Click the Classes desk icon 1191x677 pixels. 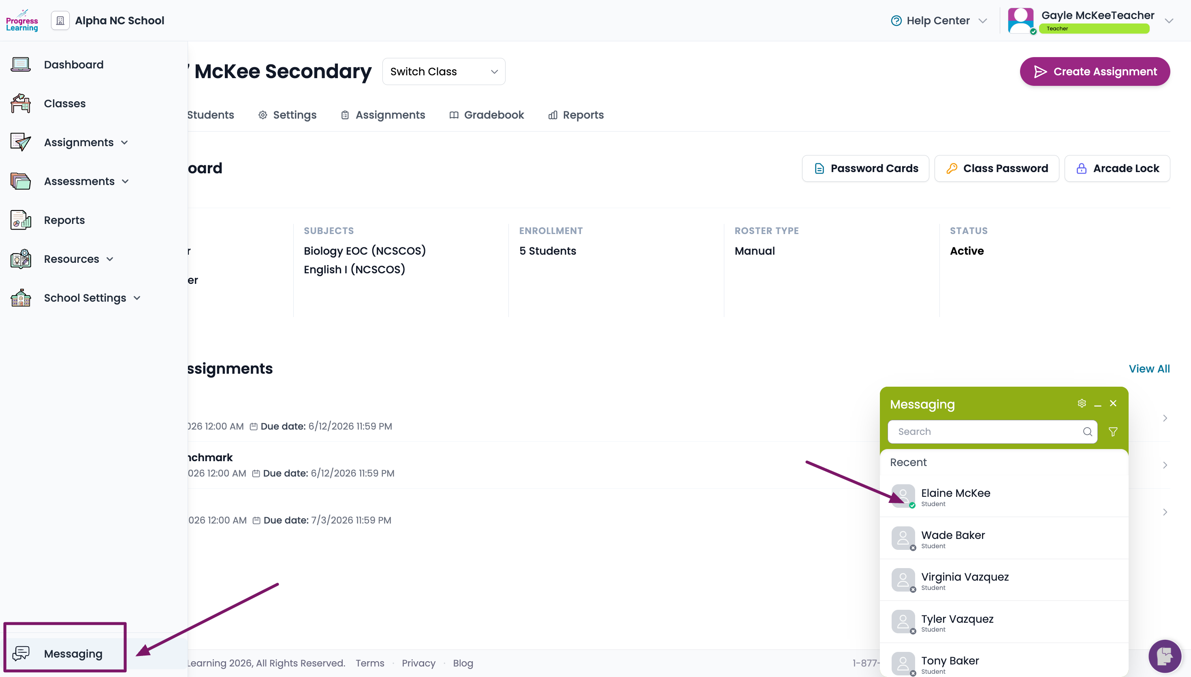[x=21, y=103]
